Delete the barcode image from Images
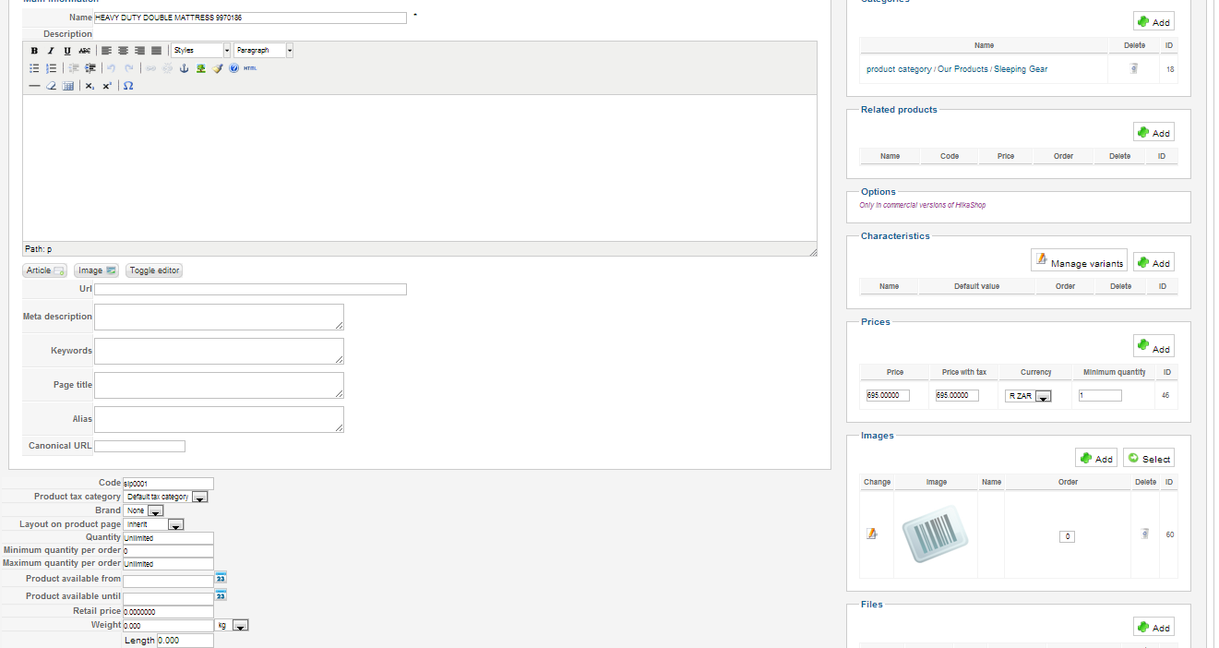Image resolution: width=1219 pixels, height=648 pixels. pos(1145,534)
